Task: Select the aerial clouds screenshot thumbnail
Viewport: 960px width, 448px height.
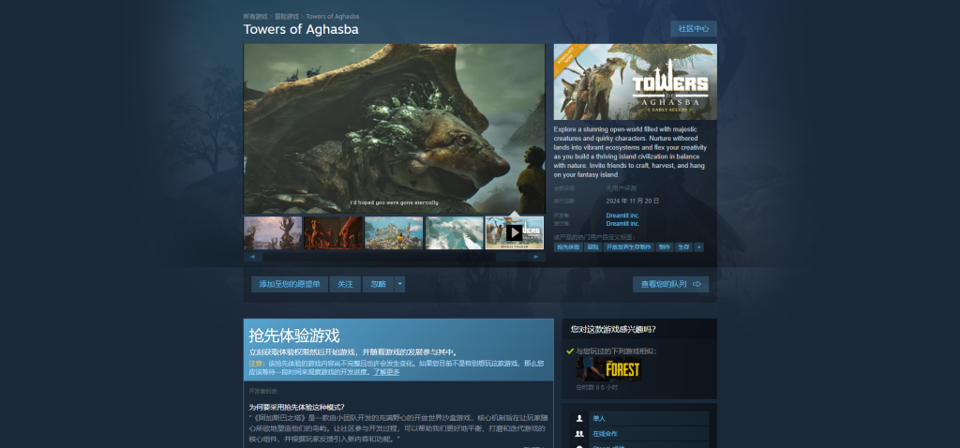Action: click(455, 232)
